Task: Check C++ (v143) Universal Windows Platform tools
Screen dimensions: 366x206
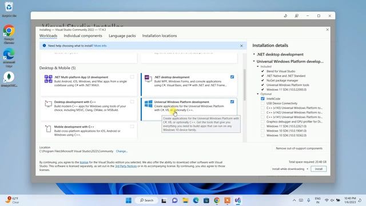Action: coord(262,108)
